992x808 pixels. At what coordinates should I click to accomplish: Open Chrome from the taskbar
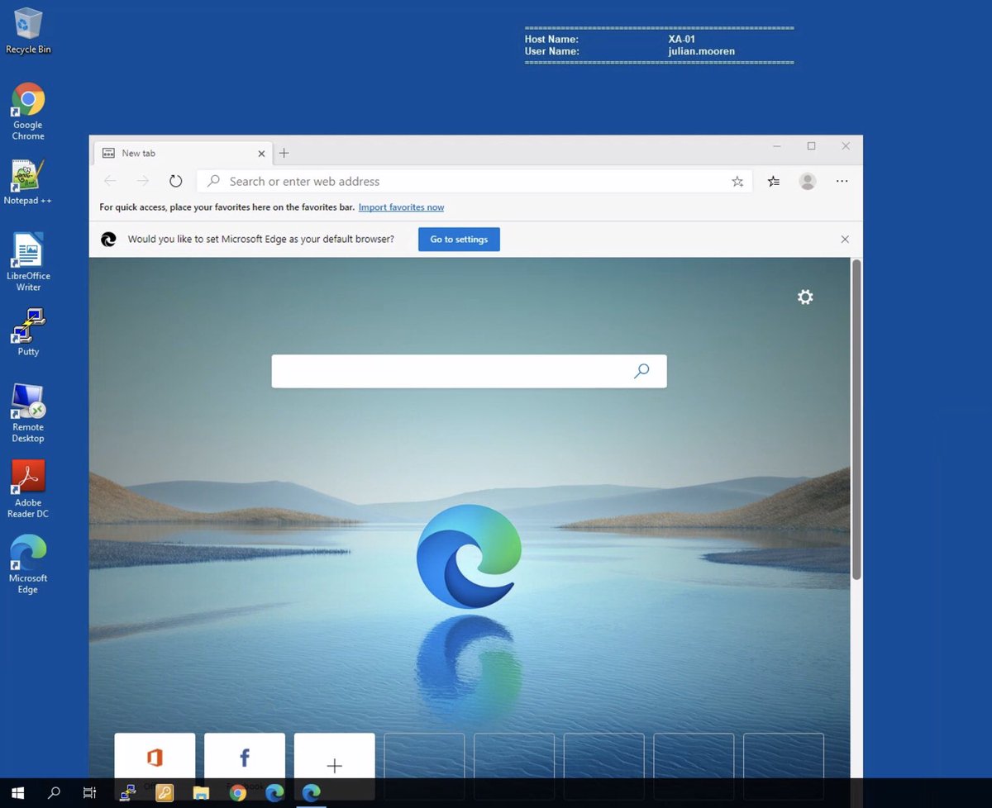pos(238,793)
